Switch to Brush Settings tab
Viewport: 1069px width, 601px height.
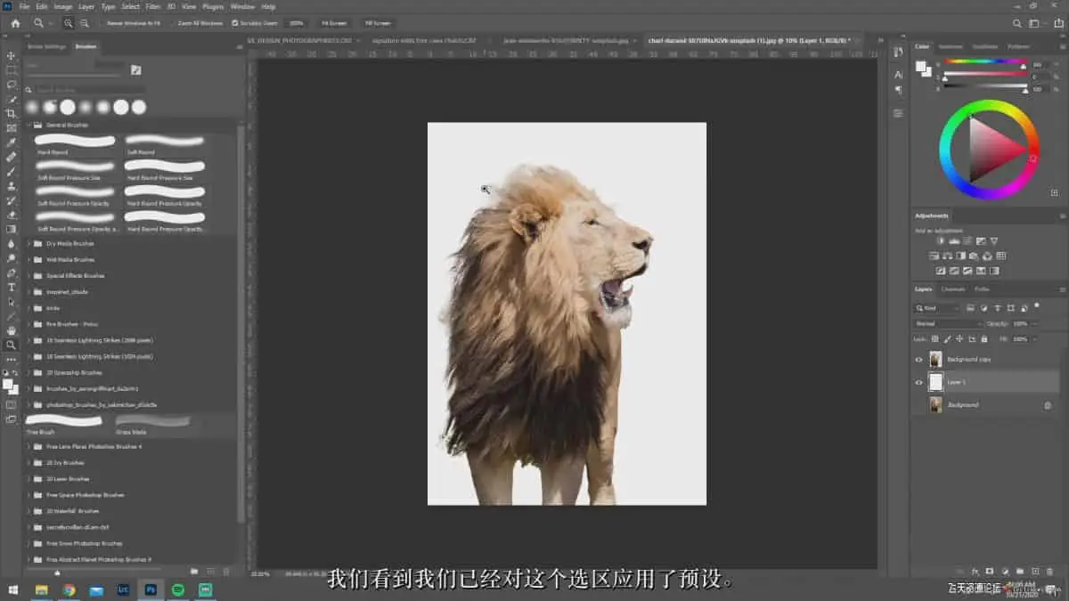pyautogui.click(x=46, y=45)
